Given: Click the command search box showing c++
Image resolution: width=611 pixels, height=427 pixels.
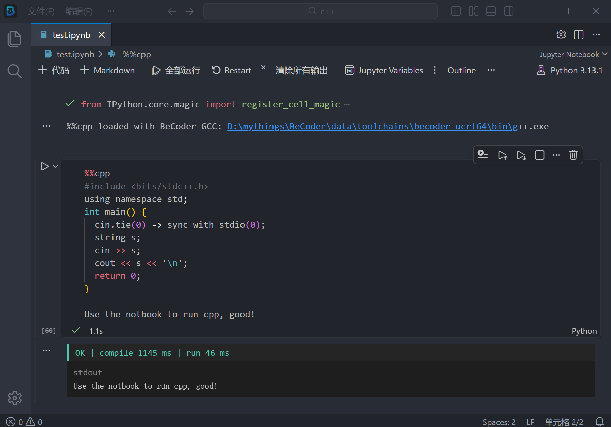Looking at the screenshot, I should pos(320,11).
